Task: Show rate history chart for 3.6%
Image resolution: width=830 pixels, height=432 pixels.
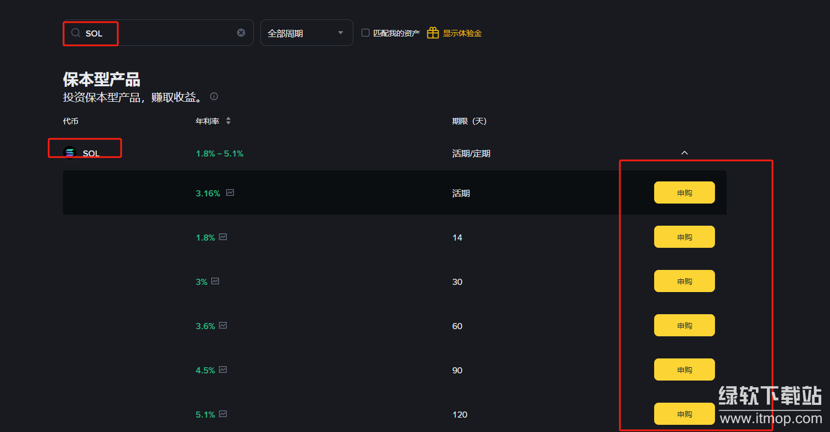Action: [x=223, y=326]
